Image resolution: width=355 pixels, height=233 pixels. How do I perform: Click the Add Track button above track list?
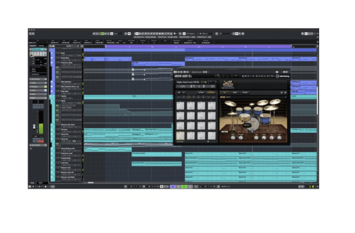coord(51,46)
